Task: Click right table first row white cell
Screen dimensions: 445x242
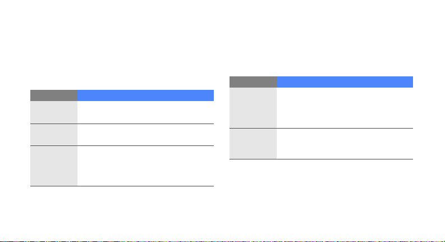Action: 345,108
